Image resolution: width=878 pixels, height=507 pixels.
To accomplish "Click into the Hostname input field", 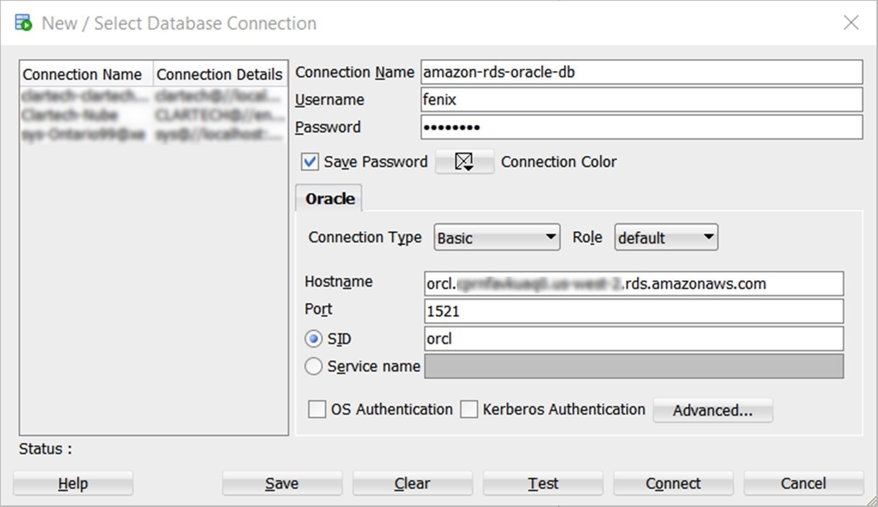I will tap(634, 284).
